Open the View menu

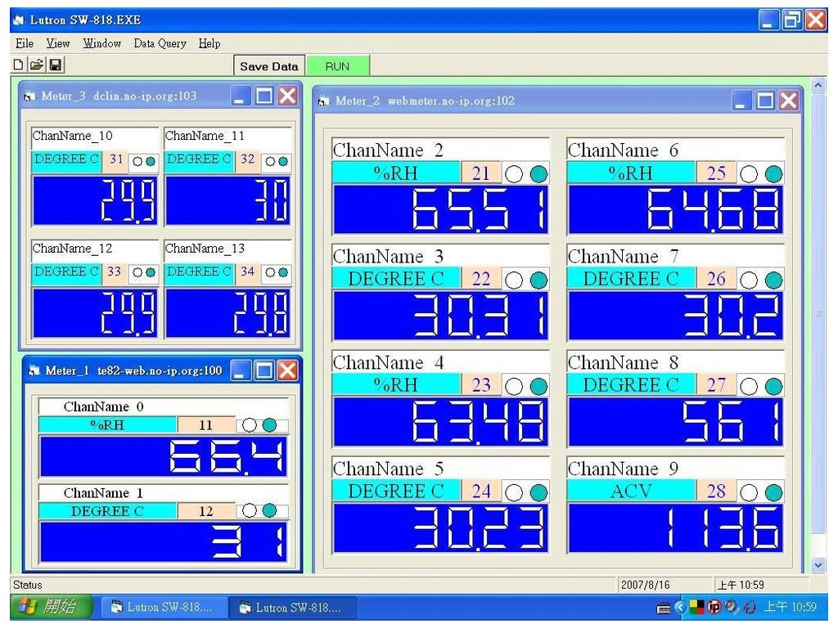click(58, 43)
